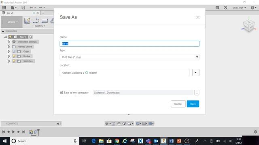Open the notifications comment icon
259x145 pixels.
point(217,8)
